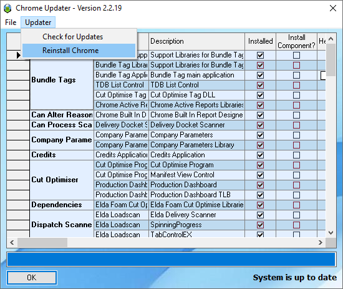Click the Chrome Updater app icon in title bar
The height and width of the screenshot is (289, 343).
click(7, 8)
